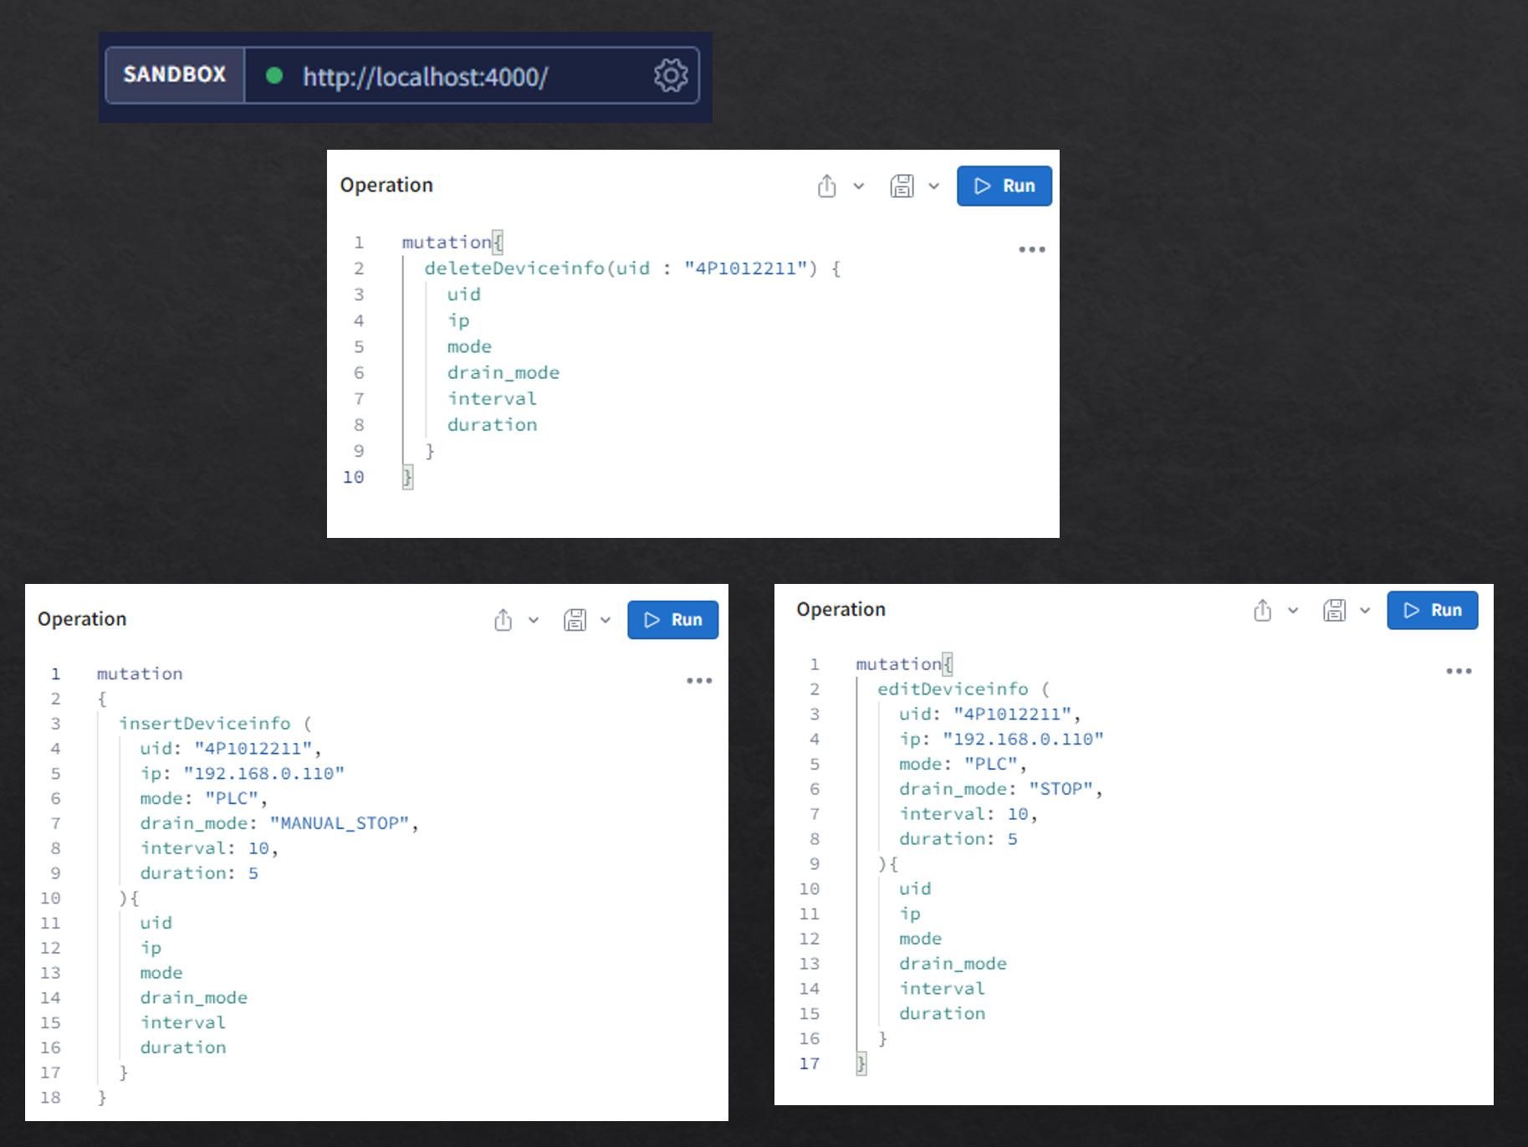Open three-dots menu in insertDeviceinfo editor

pos(699,680)
